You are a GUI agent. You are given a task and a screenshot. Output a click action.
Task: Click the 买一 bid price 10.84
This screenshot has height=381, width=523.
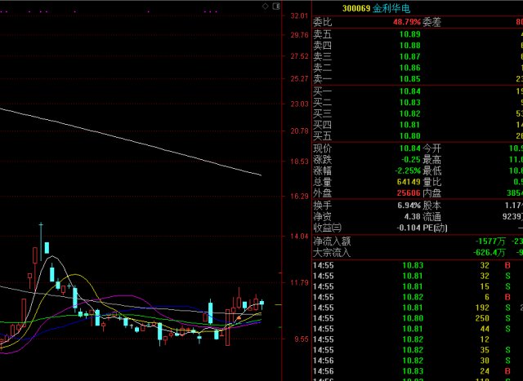(410, 91)
